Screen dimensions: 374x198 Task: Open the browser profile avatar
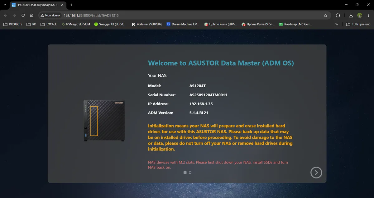360,15
